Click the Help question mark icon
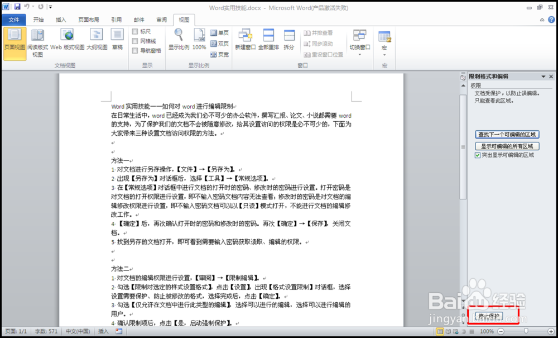The height and width of the screenshot is (338, 558). coord(551,20)
